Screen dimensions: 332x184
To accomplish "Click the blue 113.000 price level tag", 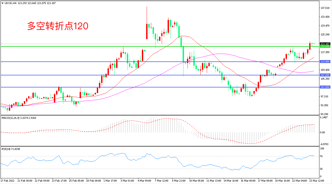I will click(x=325, y=62).
